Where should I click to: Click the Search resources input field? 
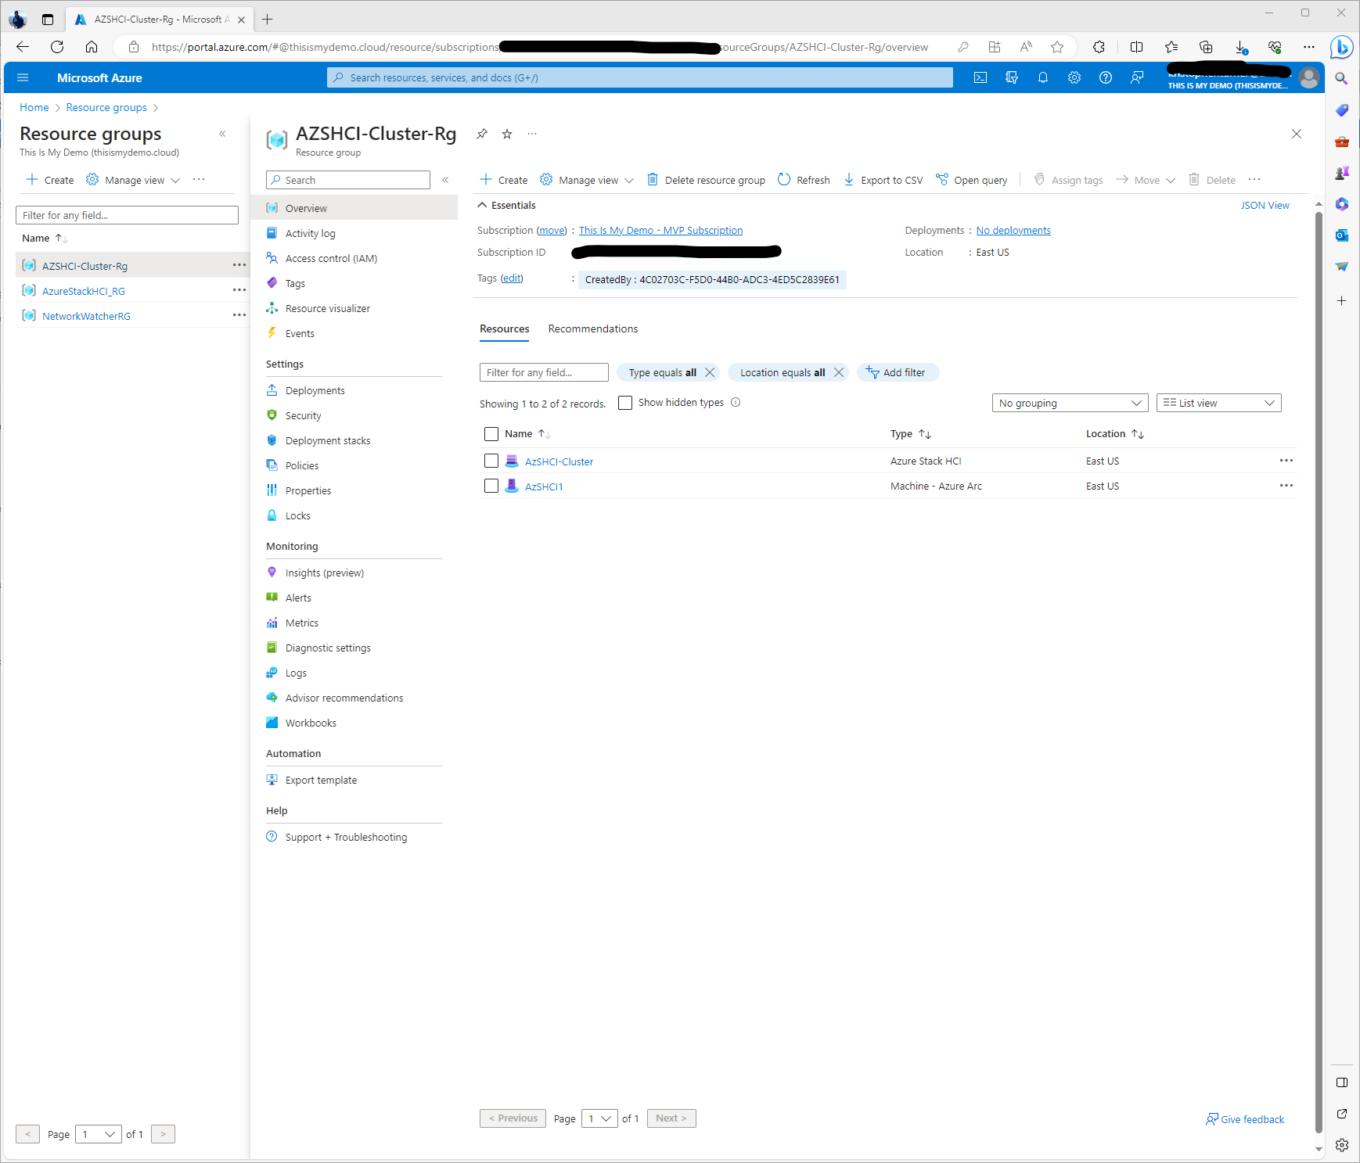tap(639, 77)
